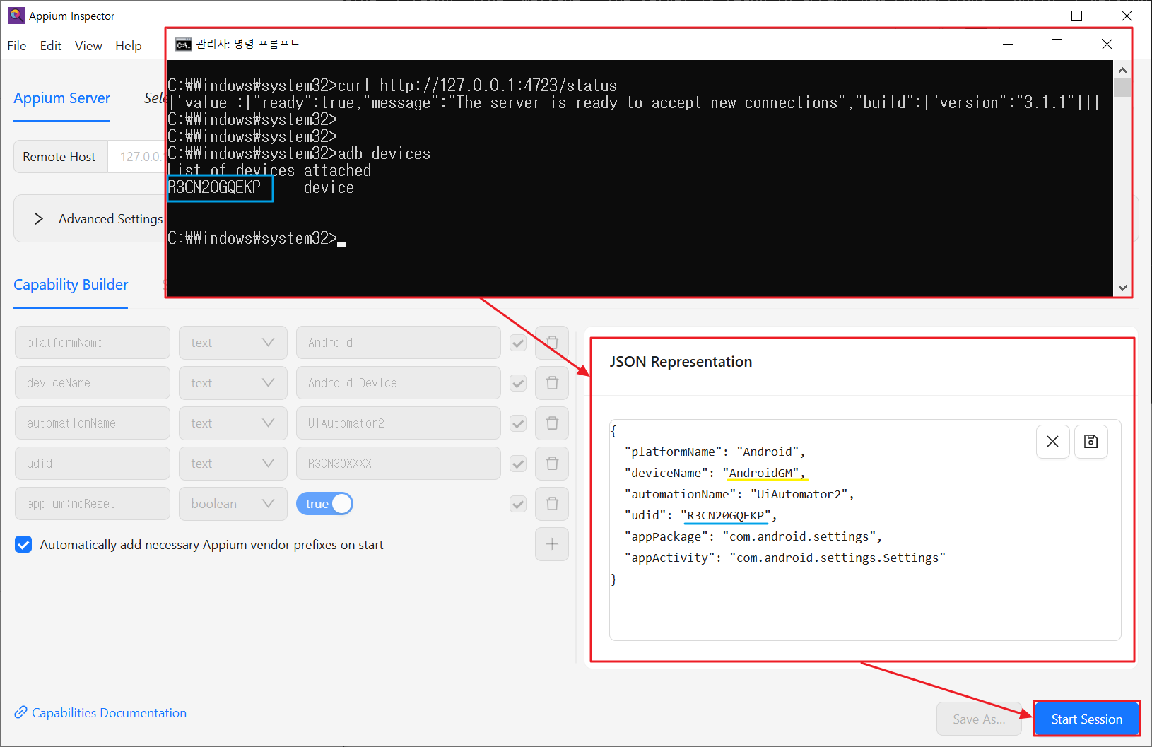This screenshot has width=1152, height=747.
Task: Click the platformName name field
Action: pos(93,343)
